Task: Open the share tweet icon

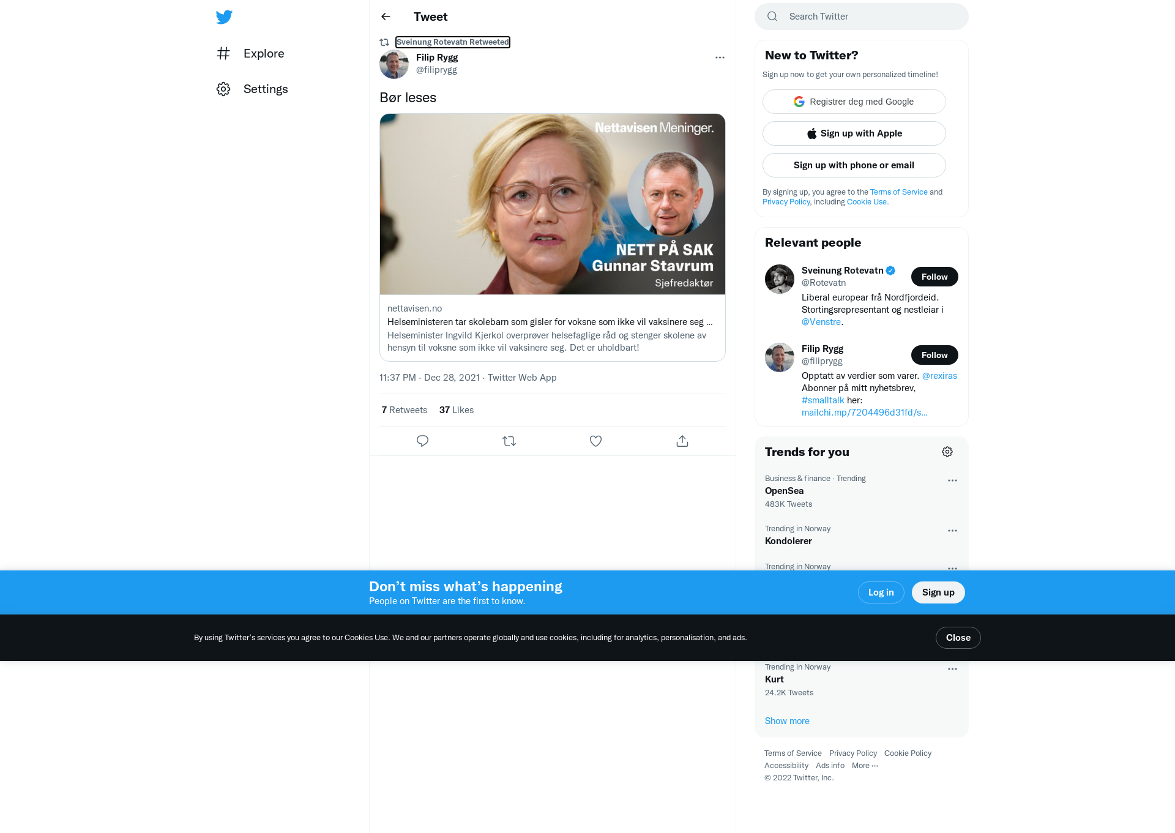Action: (x=682, y=441)
